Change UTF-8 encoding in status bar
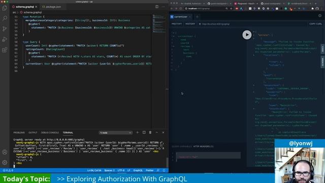325x183 pixels. [x=121, y=170]
